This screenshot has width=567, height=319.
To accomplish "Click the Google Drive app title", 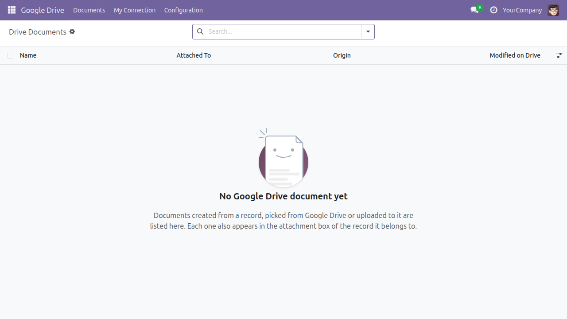I will coord(43,10).
